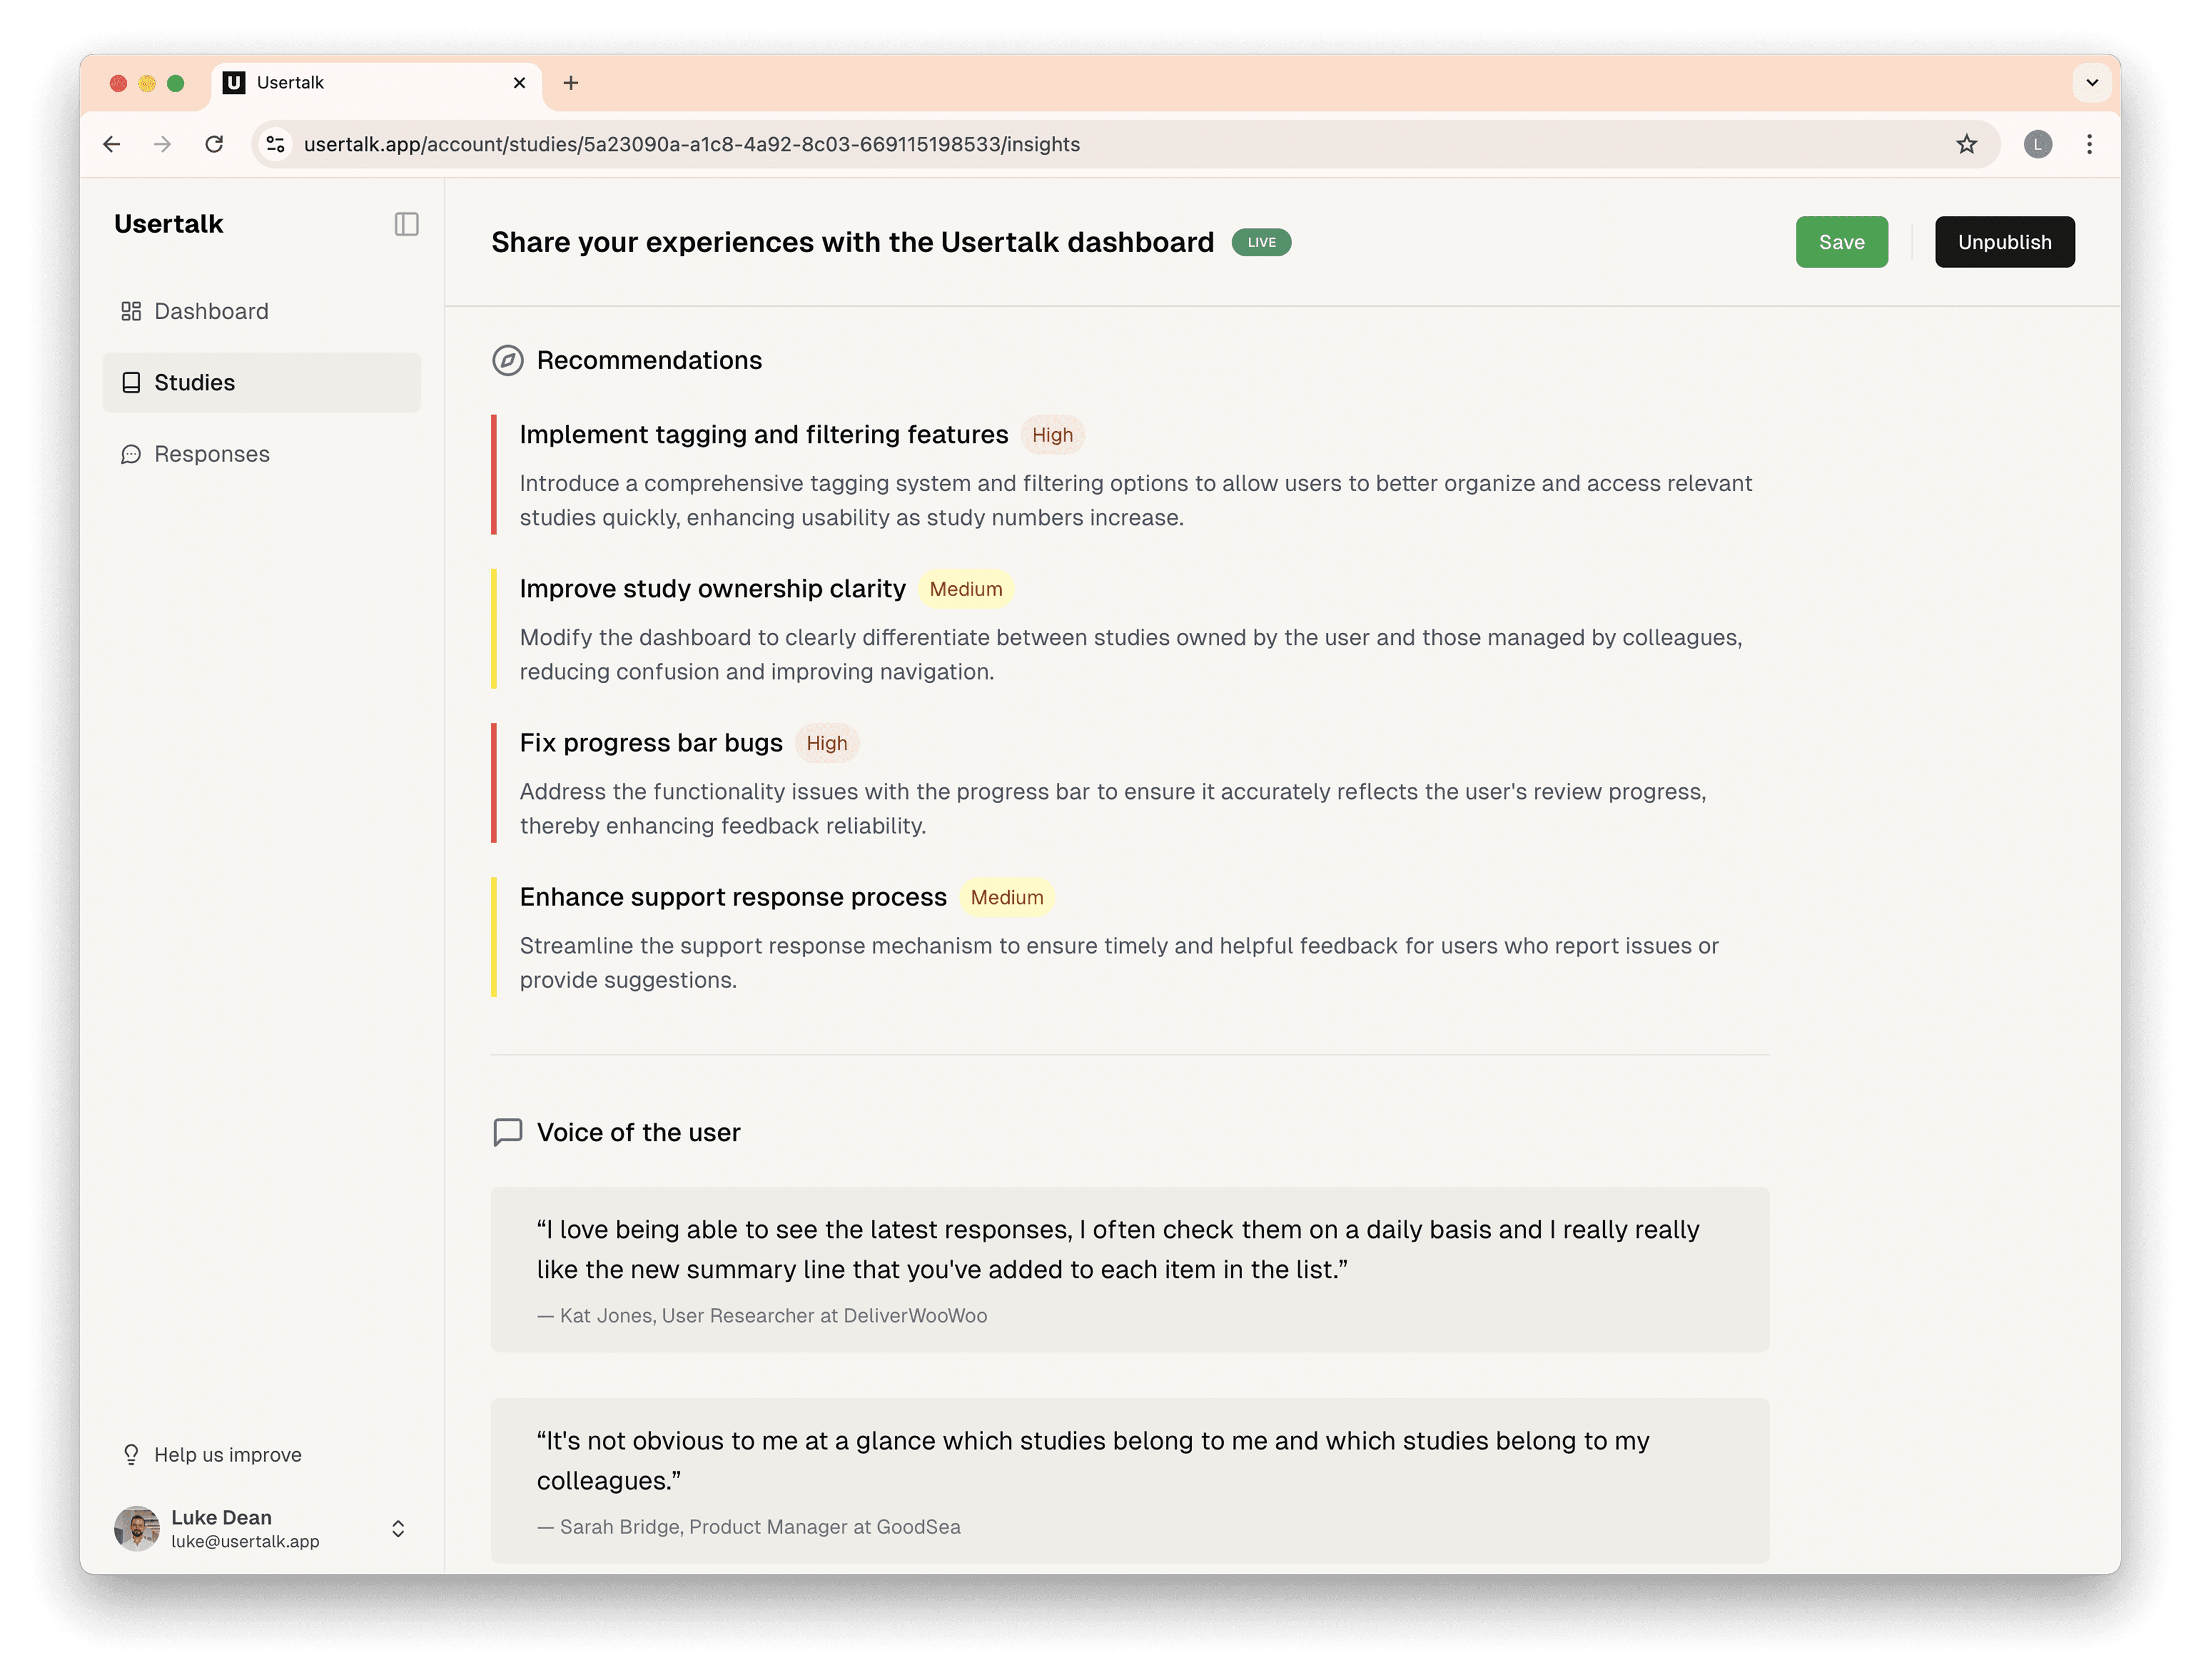Select 'Implement tagging and filtering features' heading
2201x1680 pixels.
(764, 435)
